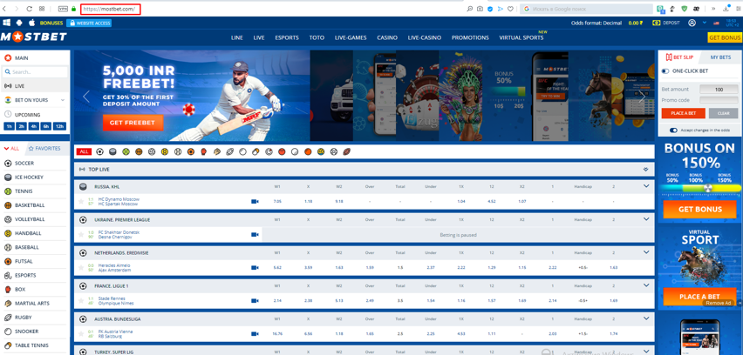Click the Promo code field
This screenshot has width=743, height=355.
[x=719, y=100]
